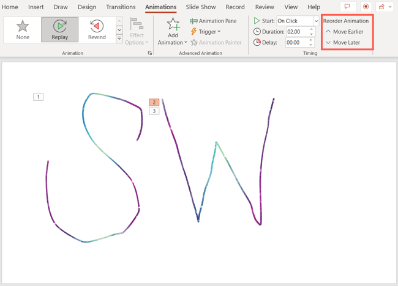Click Move Later to reorder animation

(343, 43)
